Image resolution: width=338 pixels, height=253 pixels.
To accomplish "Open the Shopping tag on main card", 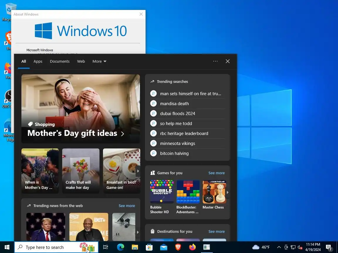I will tap(42, 124).
